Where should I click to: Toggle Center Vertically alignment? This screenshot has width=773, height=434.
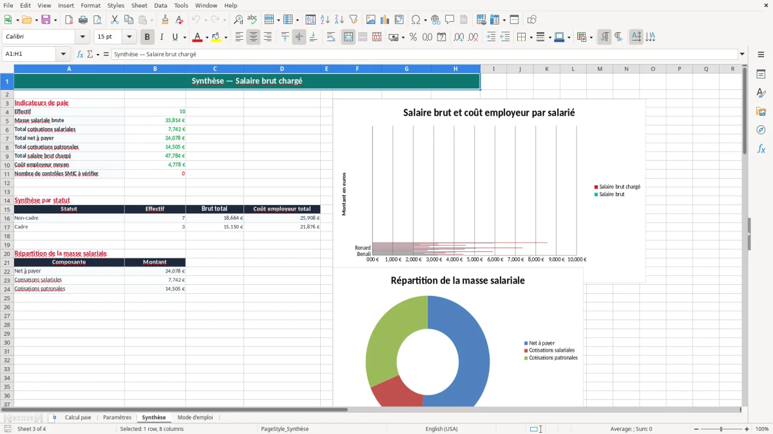(299, 37)
